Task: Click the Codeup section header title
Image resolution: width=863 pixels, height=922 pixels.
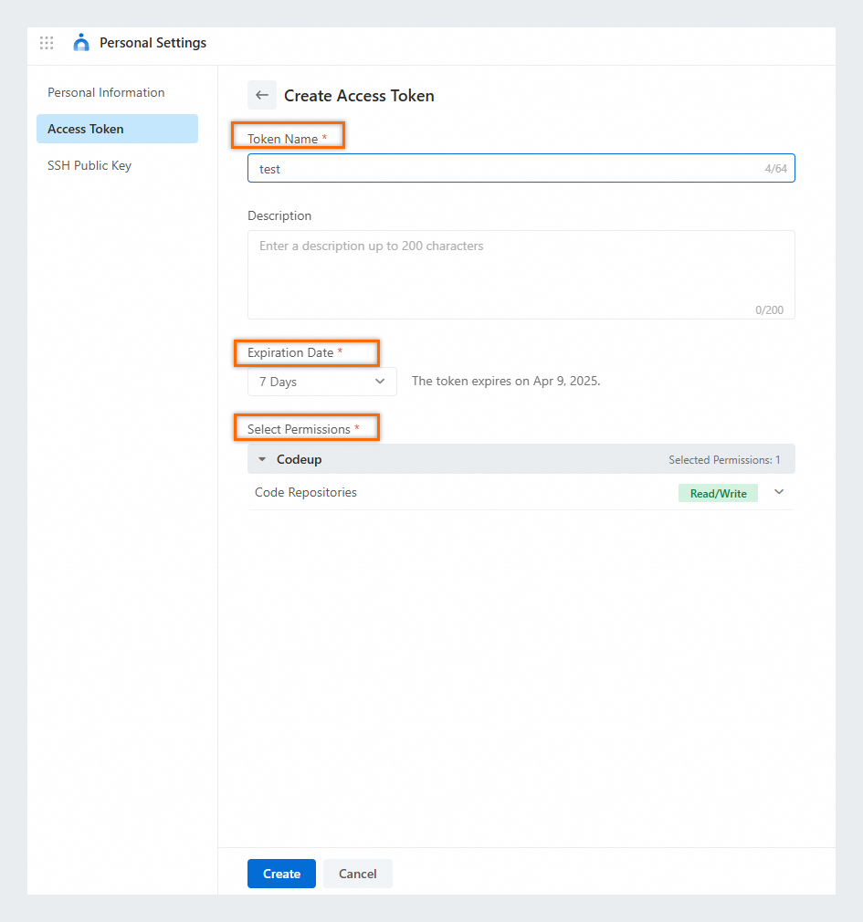Action: [x=300, y=459]
